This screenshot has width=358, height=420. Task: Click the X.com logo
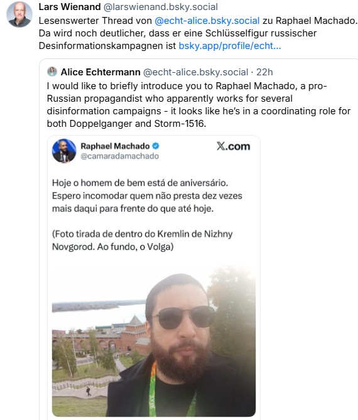click(234, 146)
